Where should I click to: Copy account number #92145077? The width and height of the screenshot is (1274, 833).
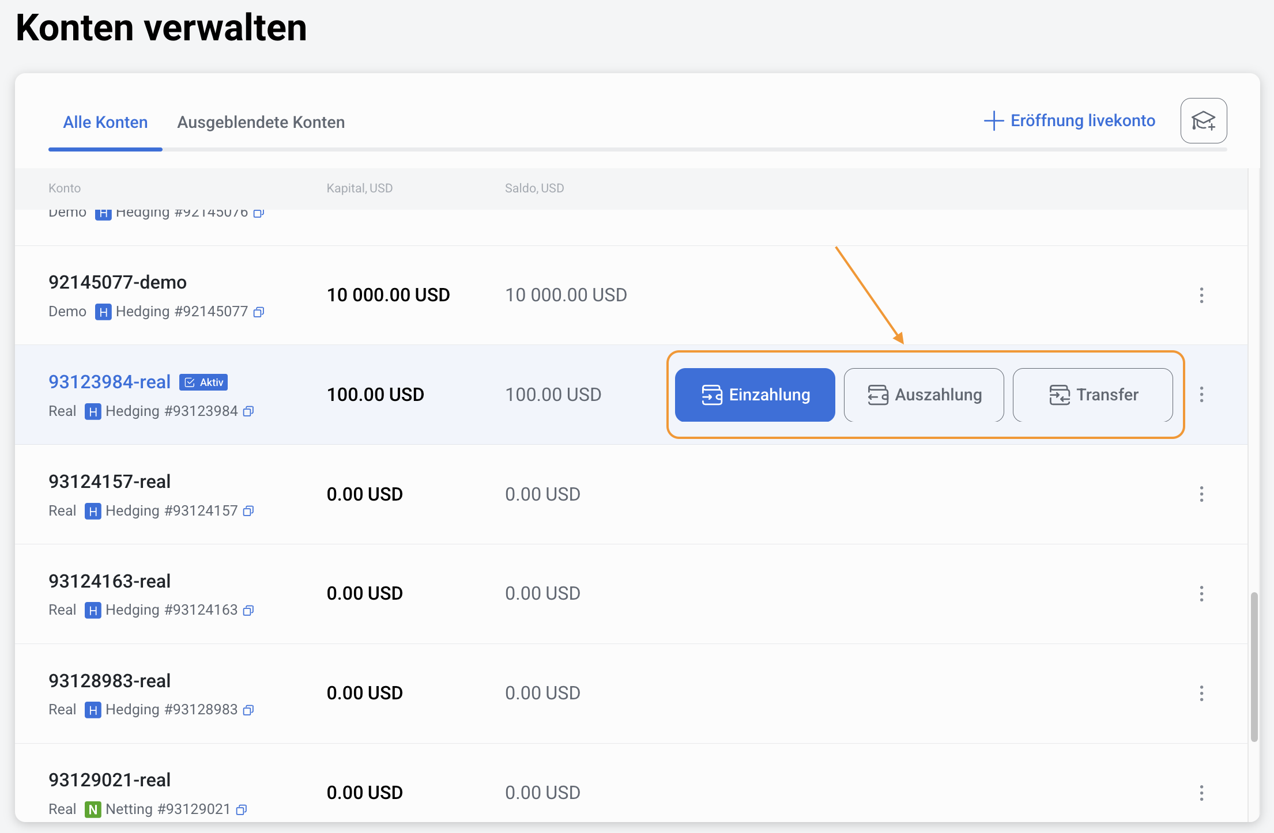(x=259, y=312)
